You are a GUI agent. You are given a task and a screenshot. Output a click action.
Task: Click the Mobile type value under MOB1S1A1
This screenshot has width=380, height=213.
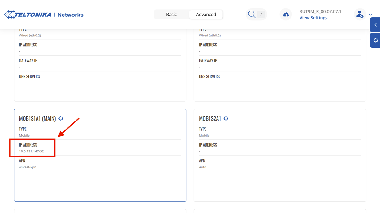pos(24,135)
